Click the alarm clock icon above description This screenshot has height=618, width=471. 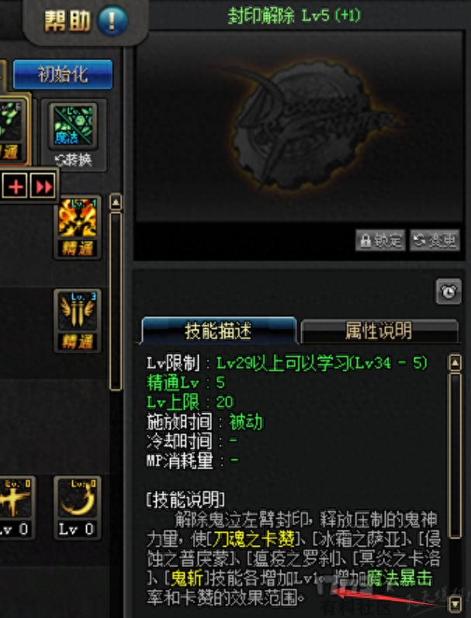tap(448, 292)
